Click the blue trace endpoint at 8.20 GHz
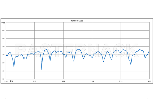Viewport: 153px width, 102px height. pos(149,51)
